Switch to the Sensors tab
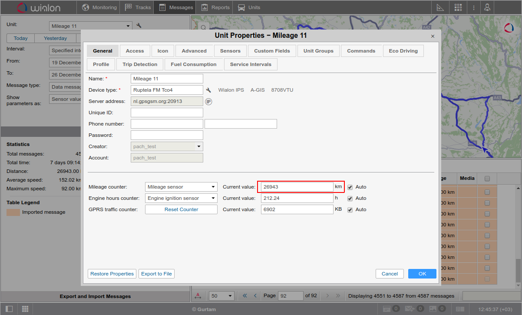 coord(230,51)
